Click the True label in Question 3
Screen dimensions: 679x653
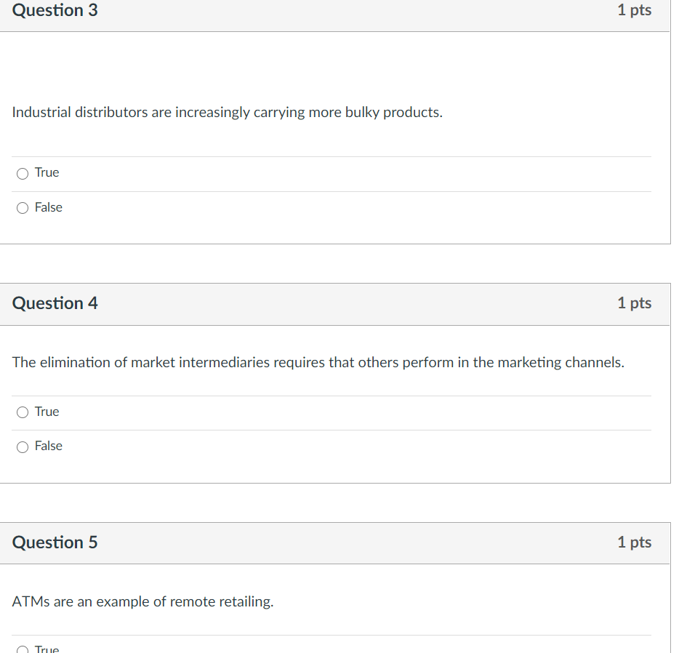tap(47, 172)
